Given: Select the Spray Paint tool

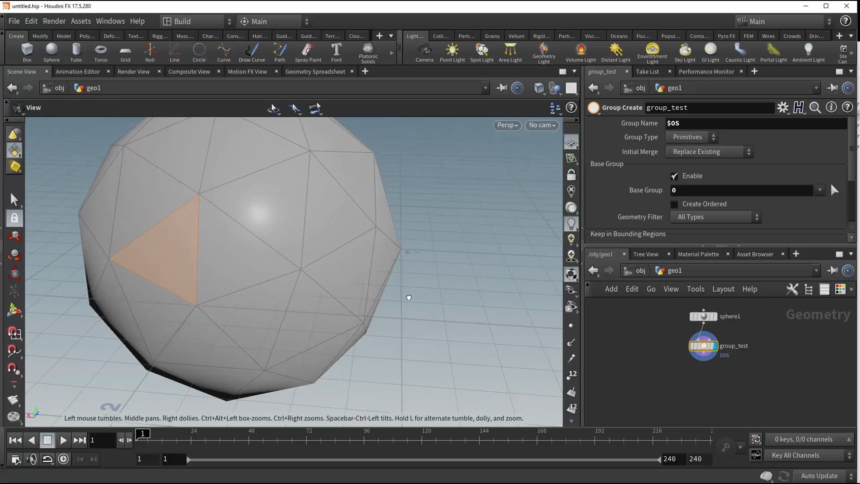Looking at the screenshot, I should point(308,52).
